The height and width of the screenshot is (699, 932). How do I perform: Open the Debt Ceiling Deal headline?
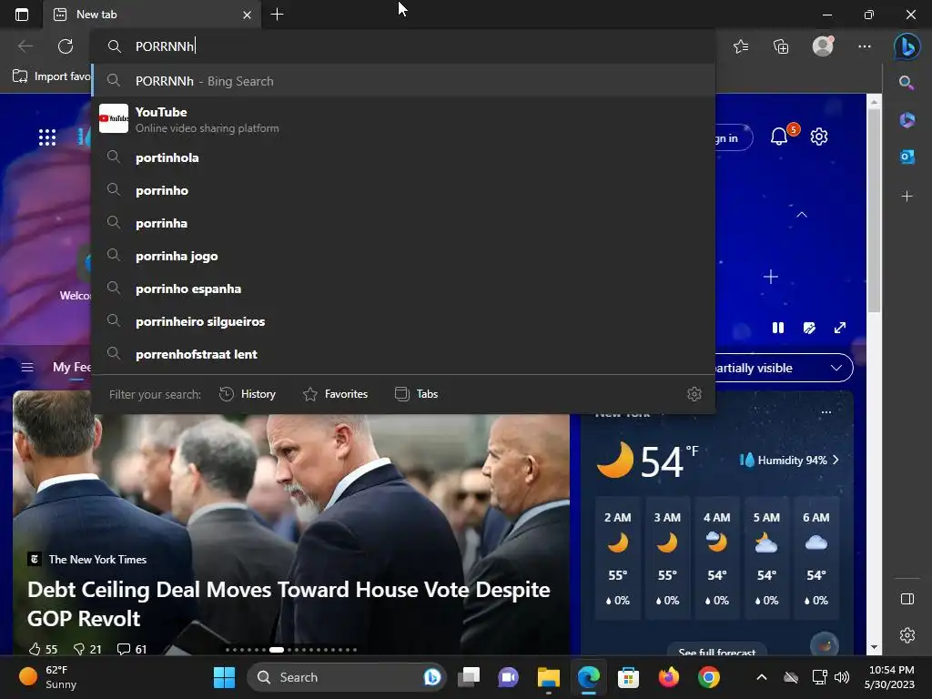289,604
